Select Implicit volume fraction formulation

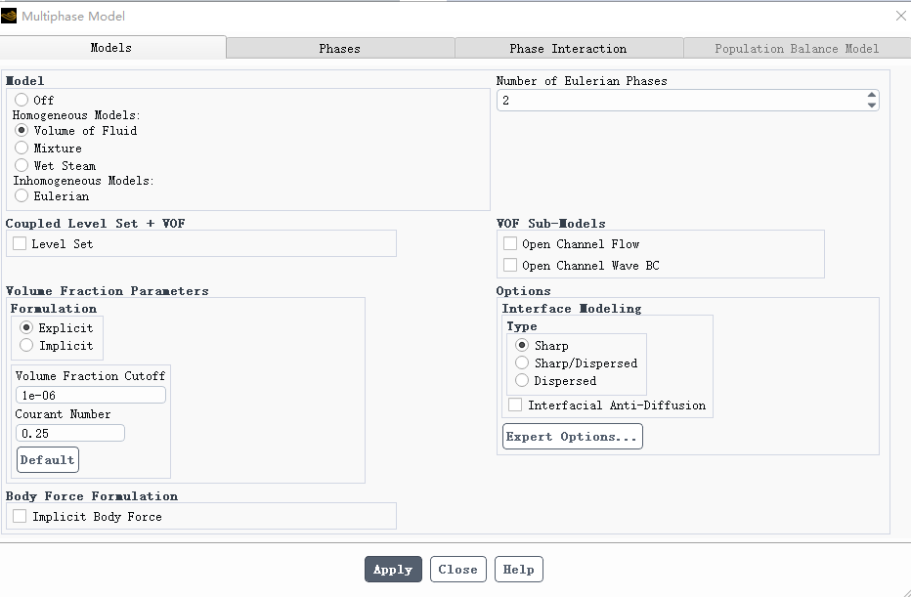pos(26,346)
